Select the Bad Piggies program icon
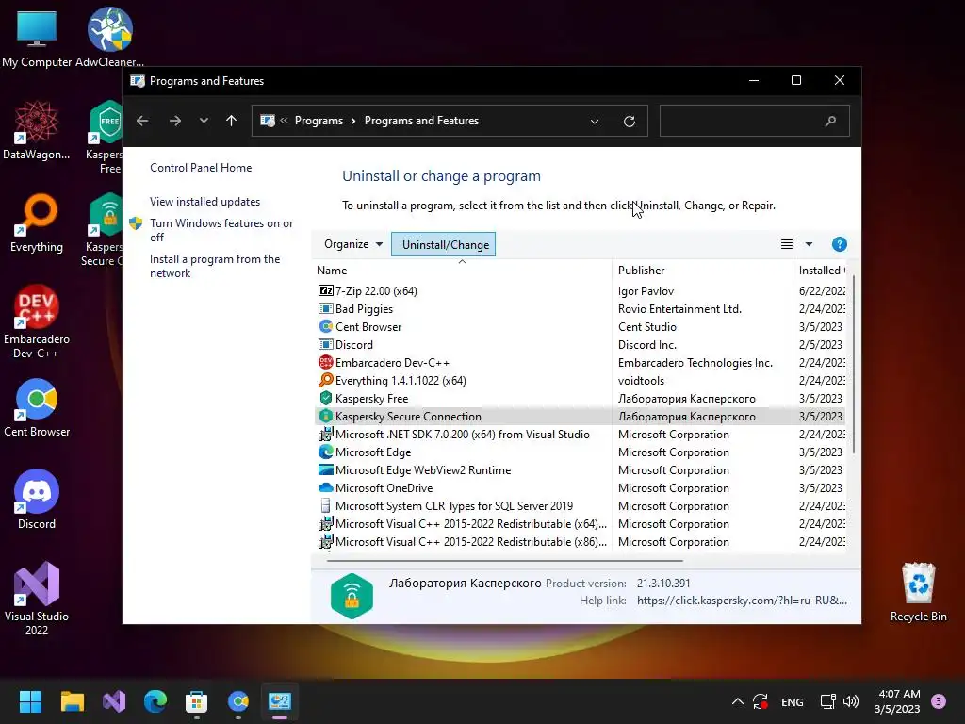Screen dimensions: 965x724 click(325, 308)
